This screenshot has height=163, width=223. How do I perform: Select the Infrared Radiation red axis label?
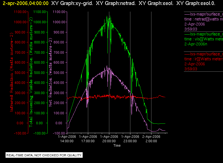coord(11,72)
